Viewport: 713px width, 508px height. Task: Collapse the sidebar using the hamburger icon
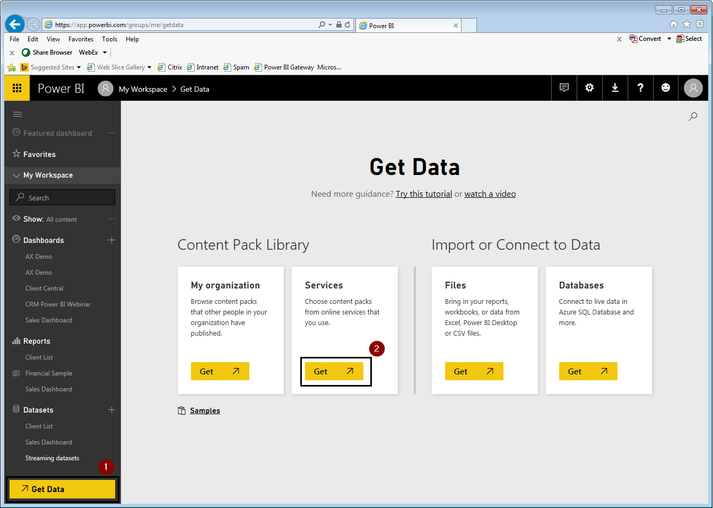pyautogui.click(x=18, y=114)
